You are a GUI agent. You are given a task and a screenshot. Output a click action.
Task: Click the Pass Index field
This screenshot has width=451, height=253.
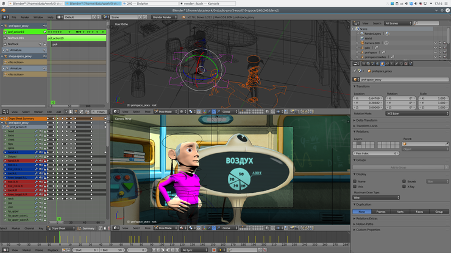(376, 153)
